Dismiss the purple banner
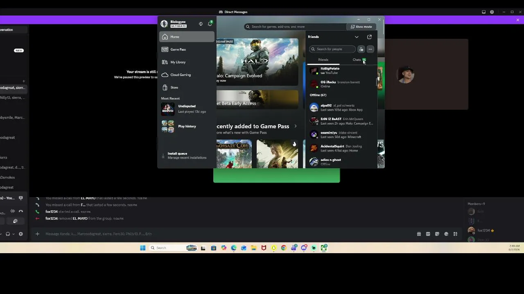 point(517,20)
